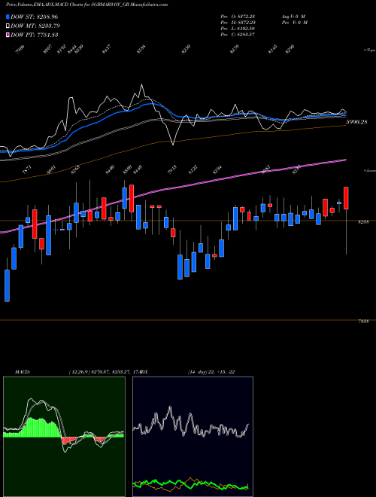Click the 8007 tops label
Viewport: 376px width, 497px height.
point(48,49)
